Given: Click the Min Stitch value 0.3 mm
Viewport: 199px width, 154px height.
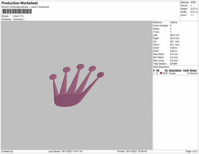Looking at the screenshot, I should pos(174,57).
